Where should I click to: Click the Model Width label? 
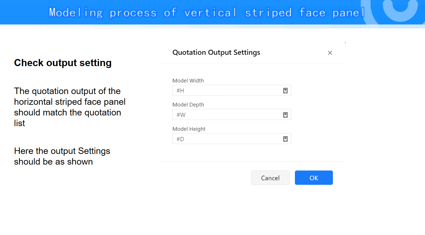point(188,81)
